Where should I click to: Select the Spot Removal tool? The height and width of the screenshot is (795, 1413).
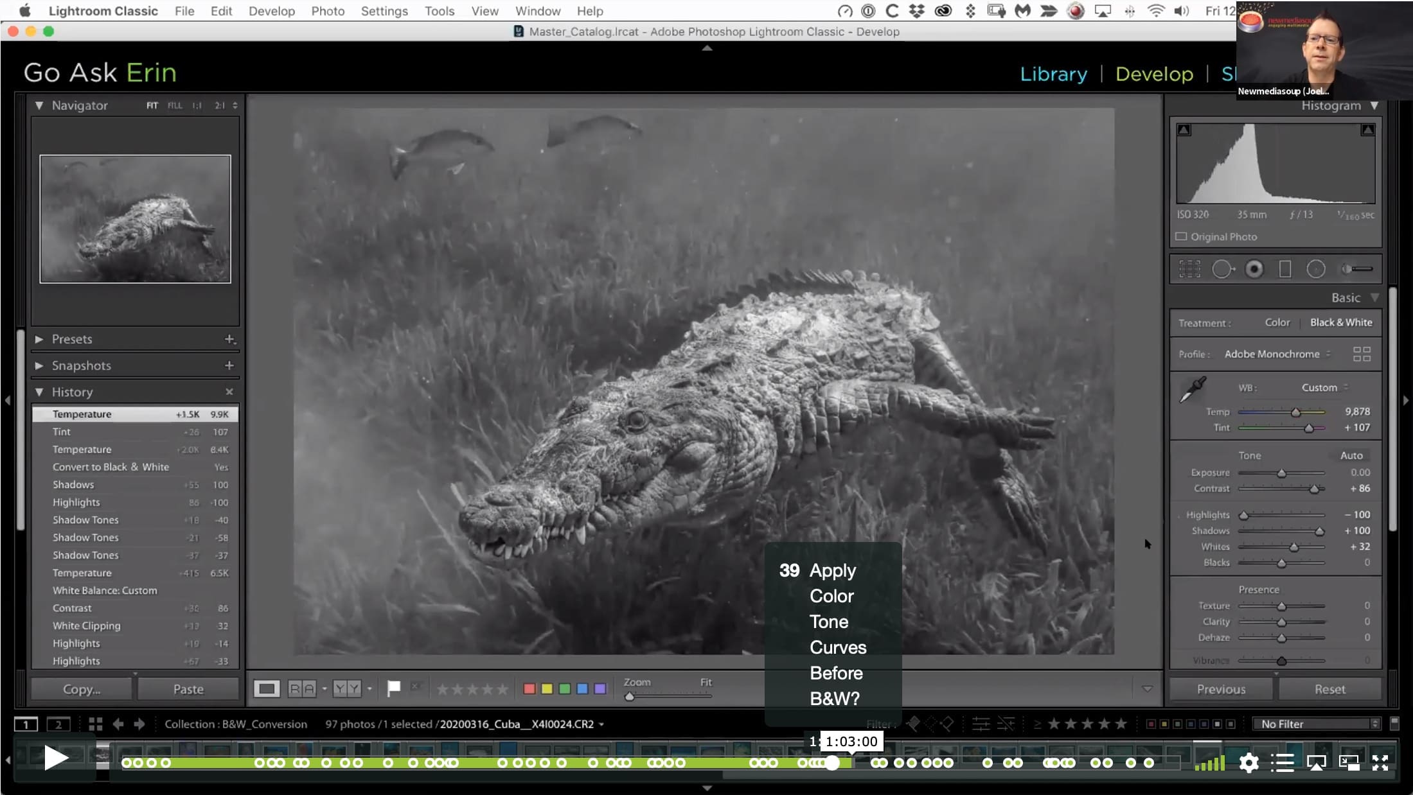click(1223, 269)
